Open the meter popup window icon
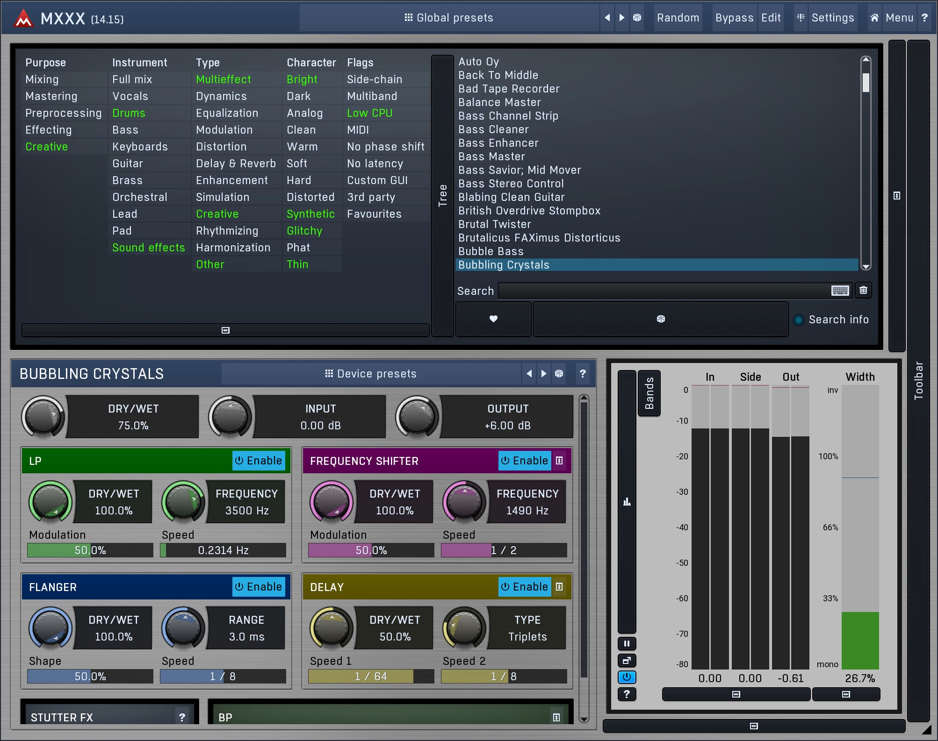Image resolution: width=938 pixels, height=741 pixels. tap(627, 660)
